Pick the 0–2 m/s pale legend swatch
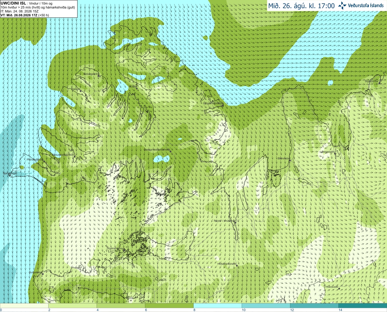The image size is (387, 312). click(x=24, y=306)
